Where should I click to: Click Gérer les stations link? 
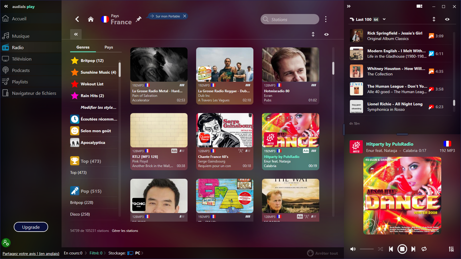coord(125,231)
